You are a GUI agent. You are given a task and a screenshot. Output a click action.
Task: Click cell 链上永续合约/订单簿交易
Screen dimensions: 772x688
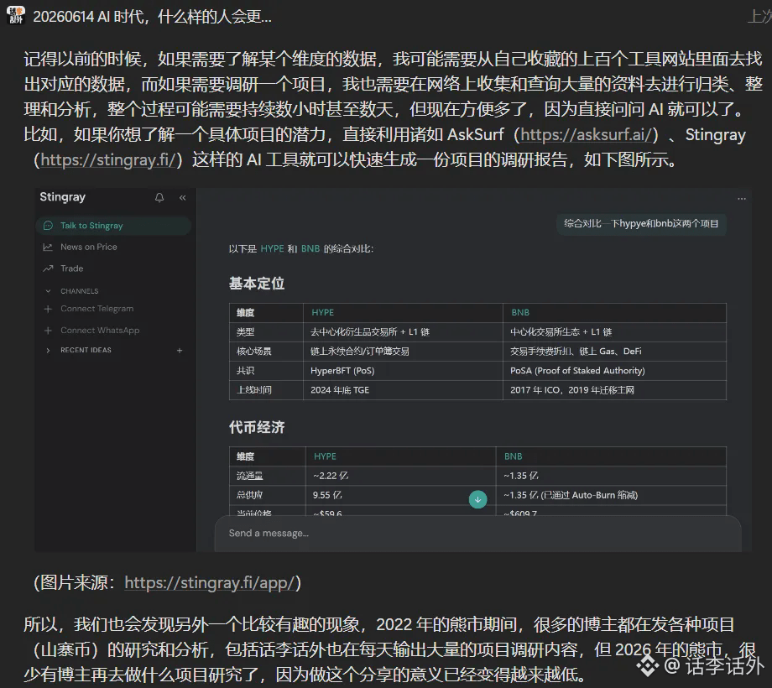[x=359, y=352]
